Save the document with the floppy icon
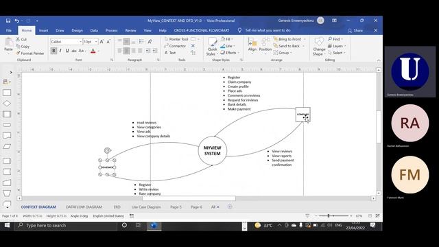The image size is (439, 247). point(8,21)
